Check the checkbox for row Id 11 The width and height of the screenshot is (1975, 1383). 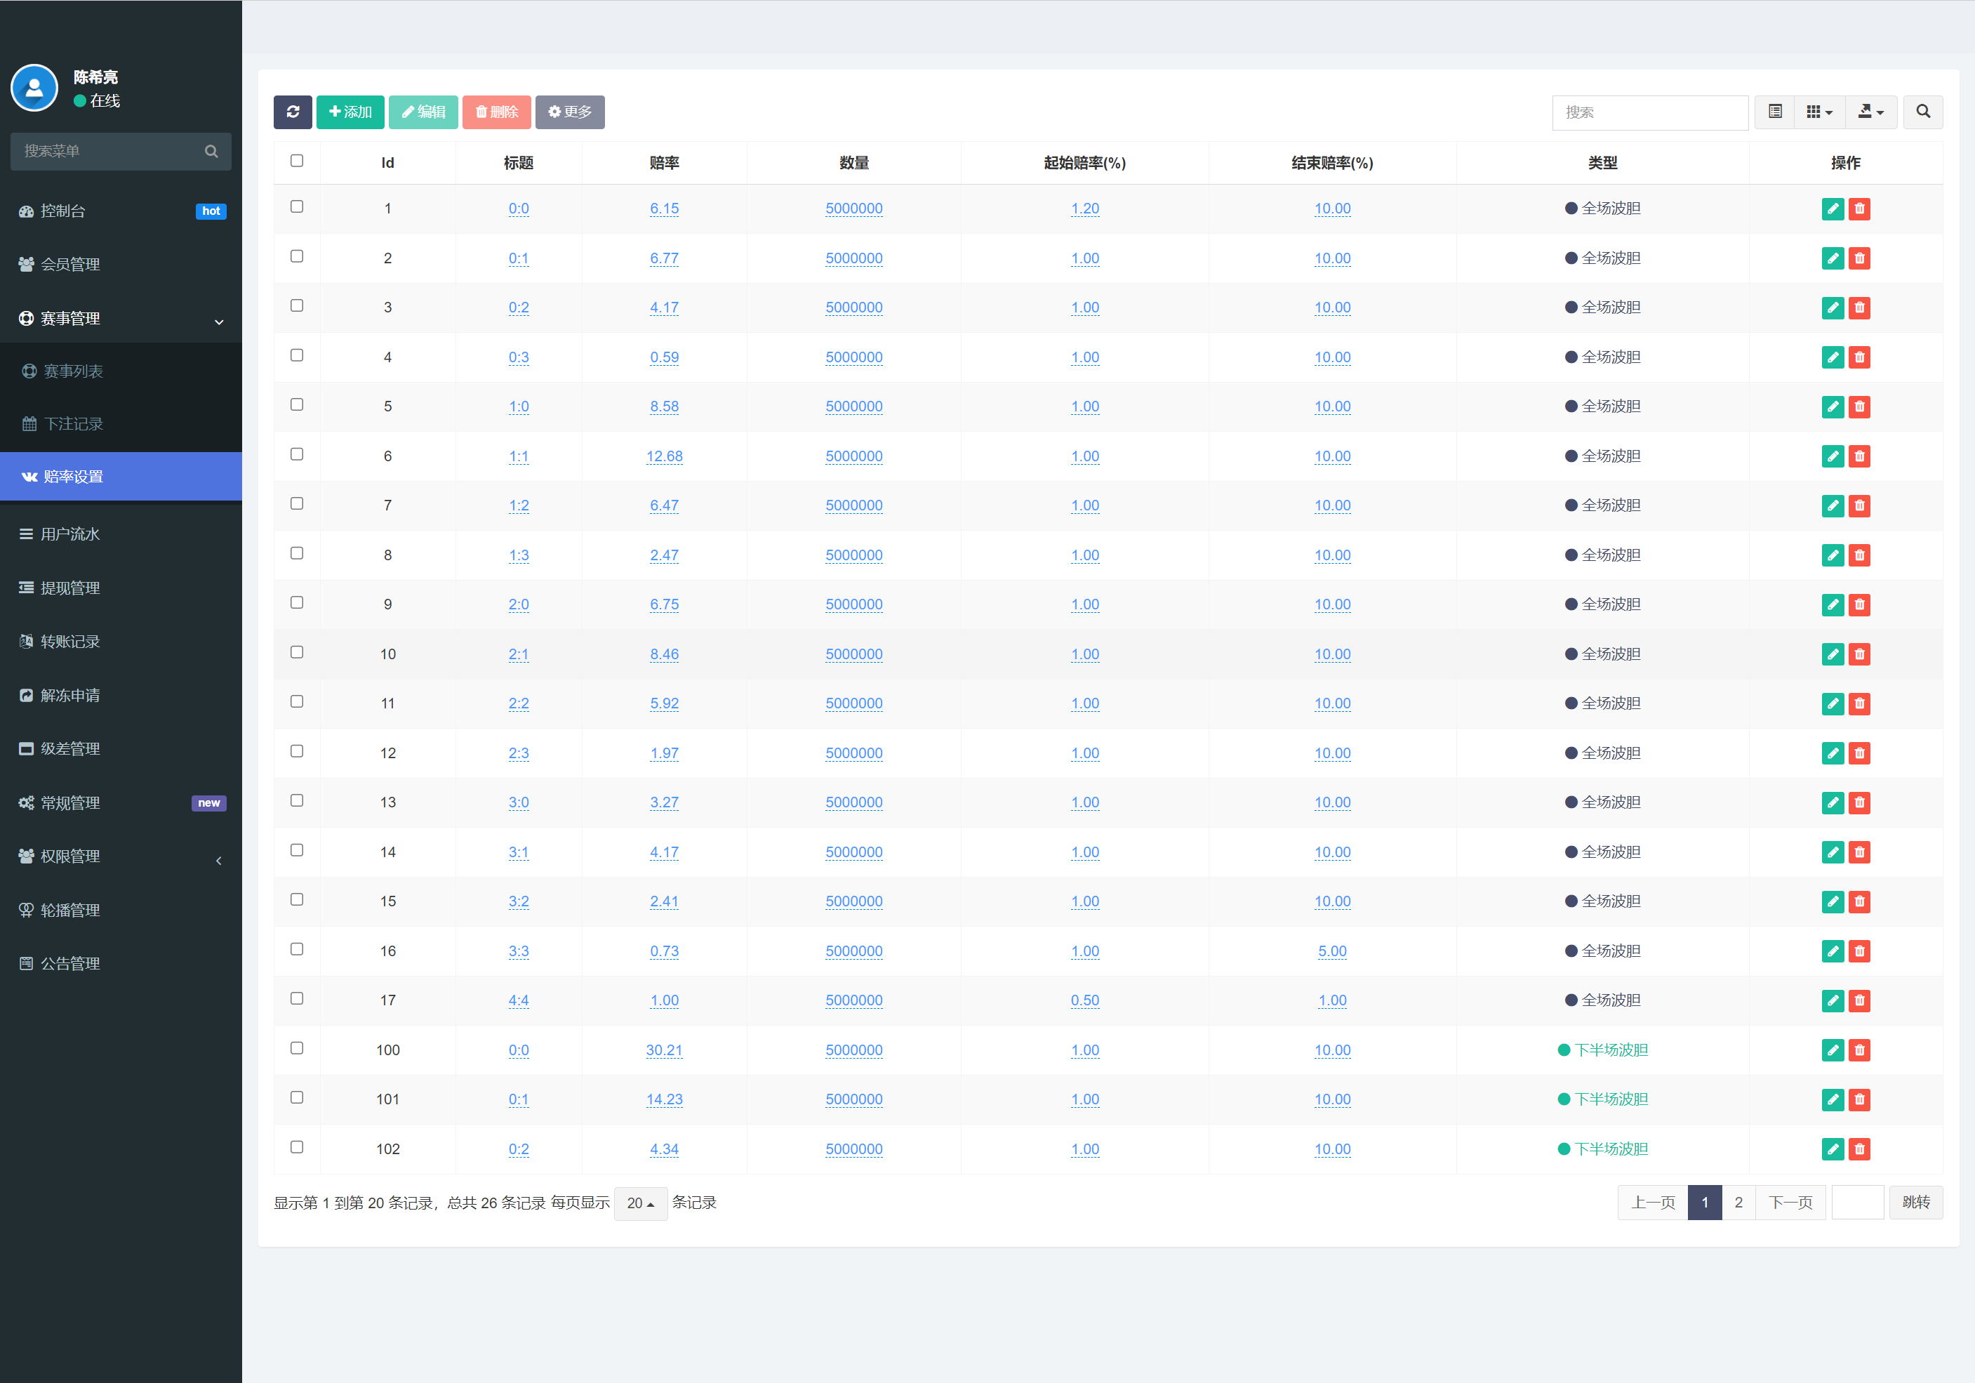(297, 701)
